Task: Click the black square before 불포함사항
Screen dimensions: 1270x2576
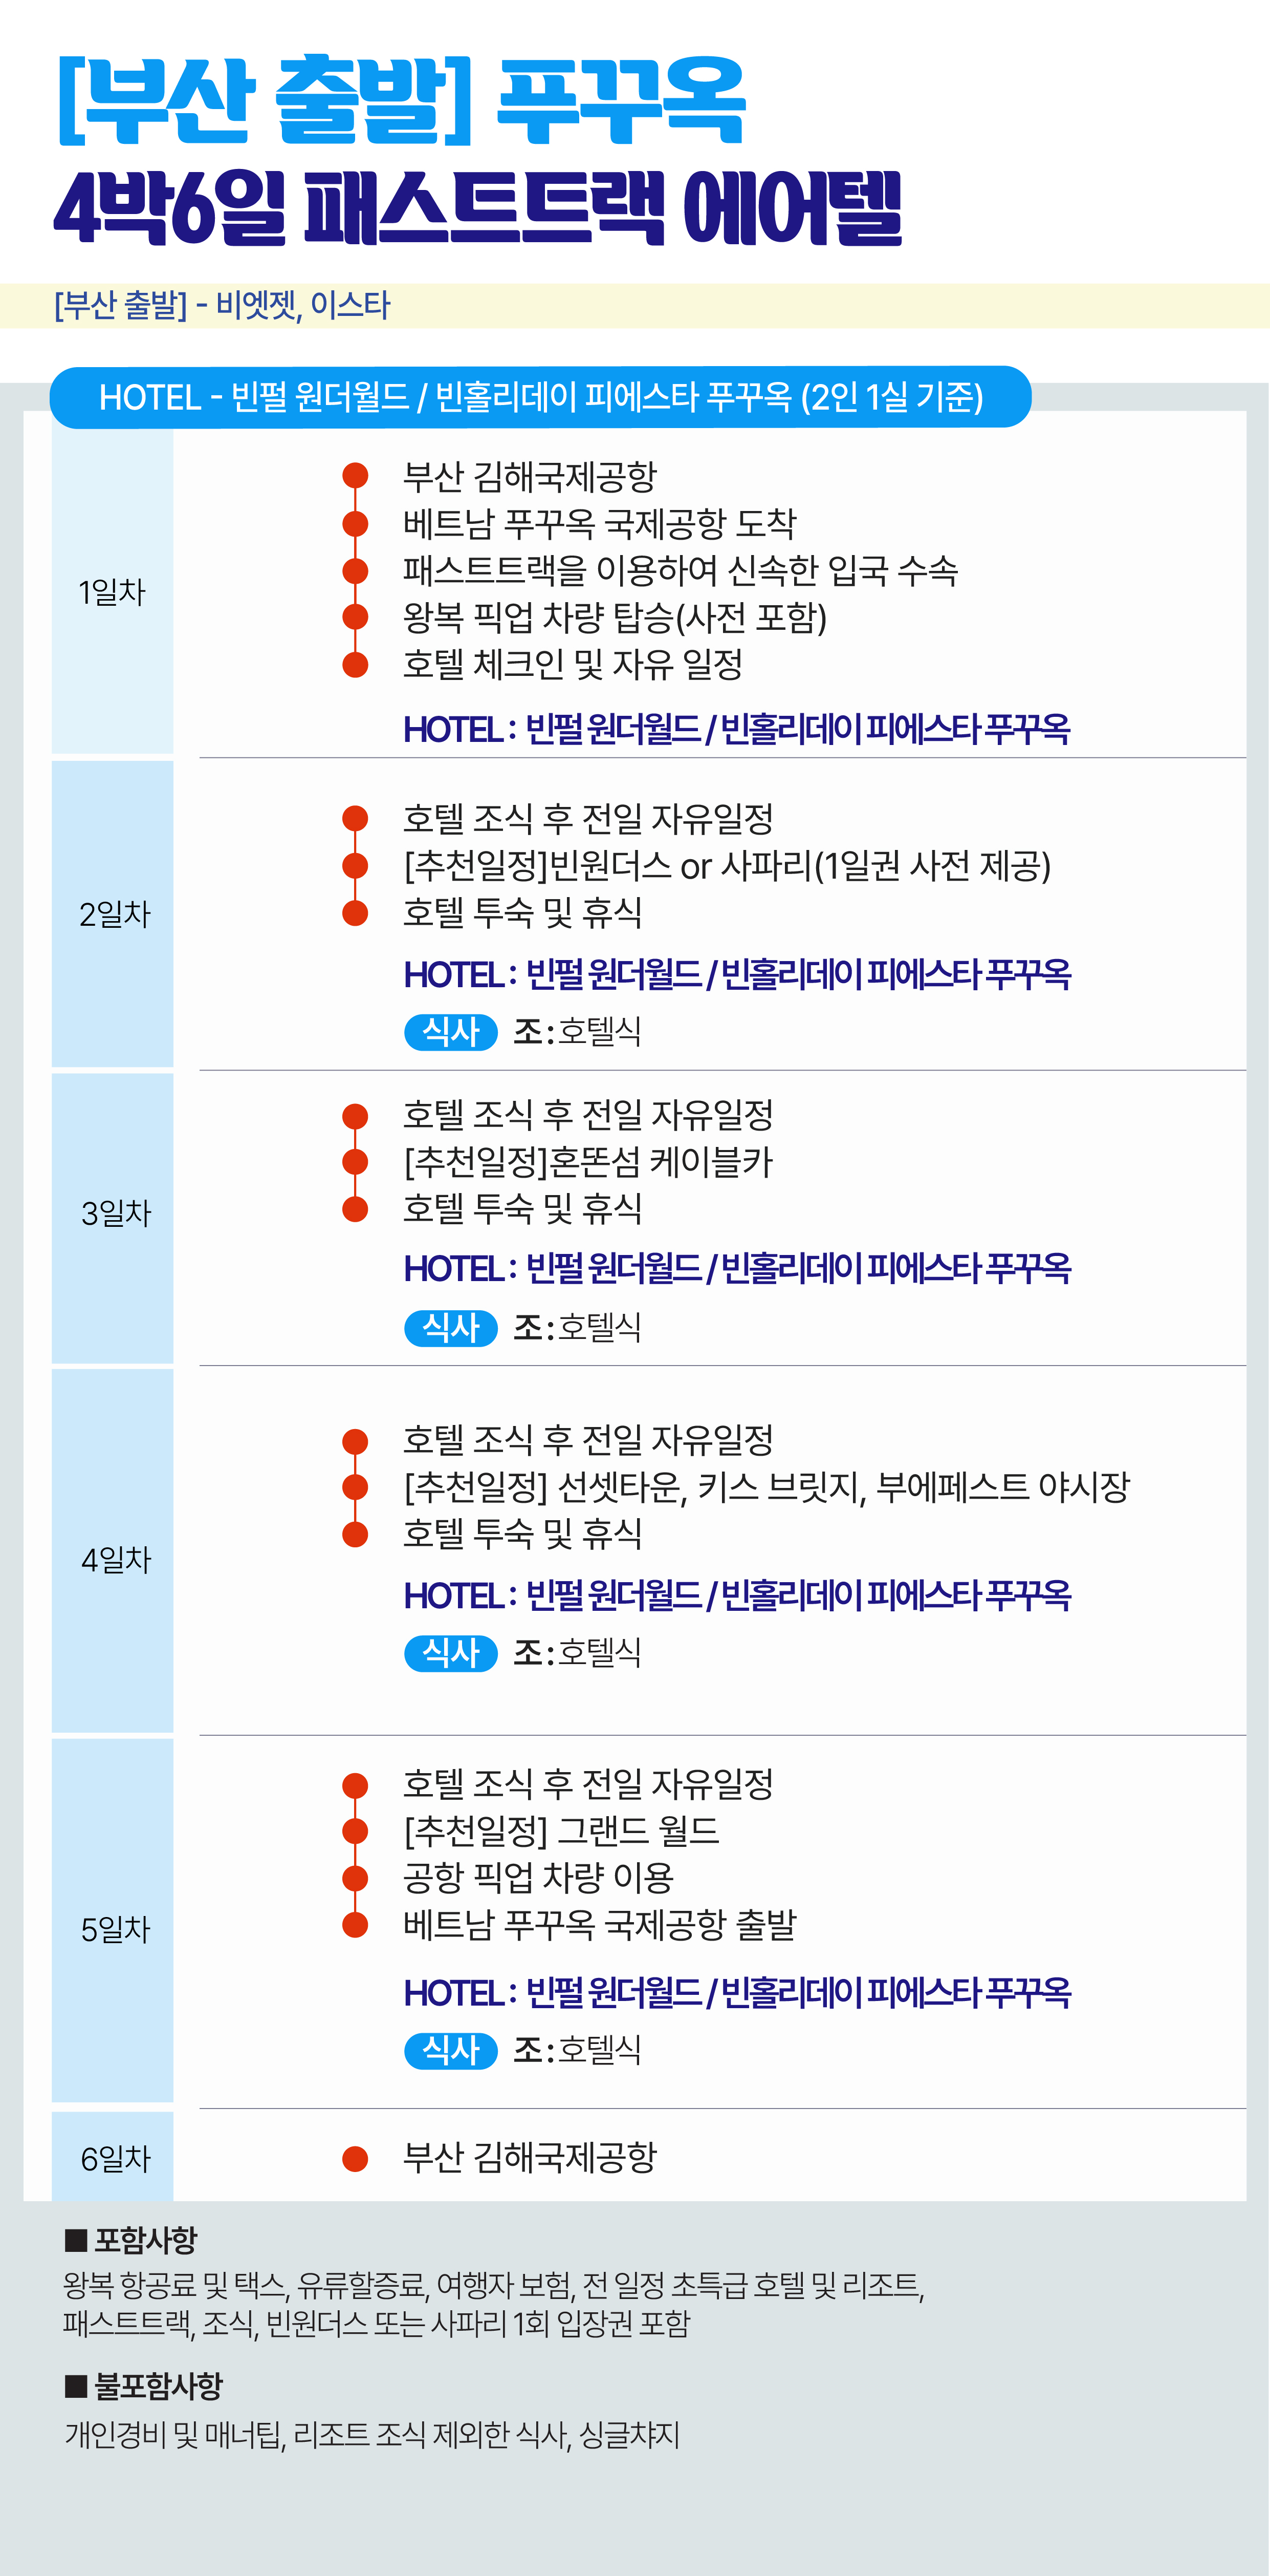Action: click(x=76, y=2386)
